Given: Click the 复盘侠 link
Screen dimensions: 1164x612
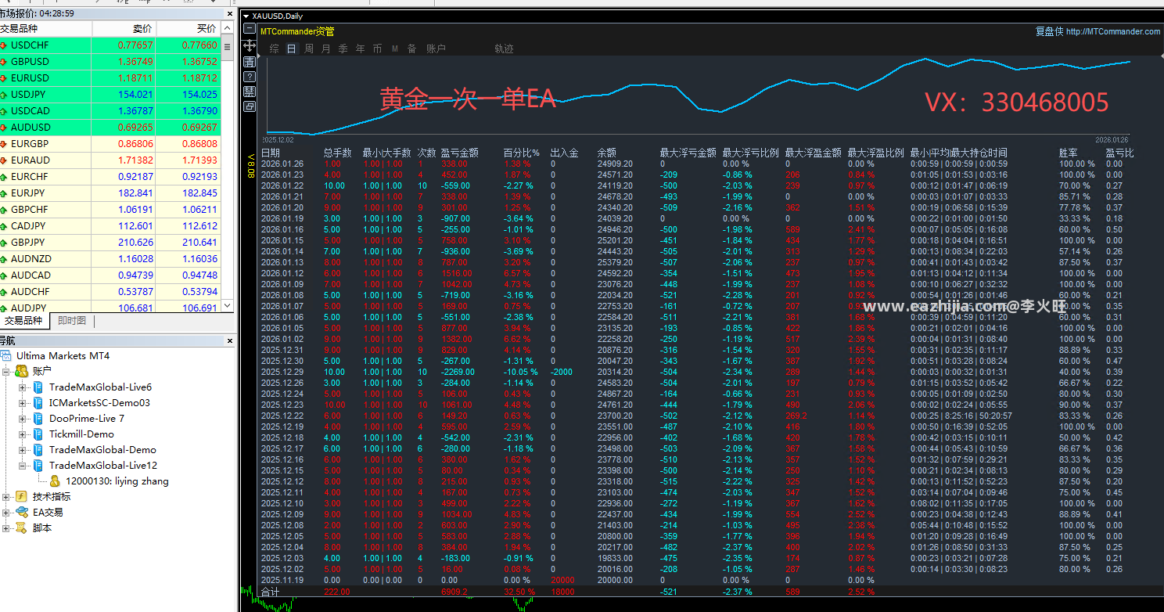Looking at the screenshot, I should pyautogui.click(x=1049, y=31).
